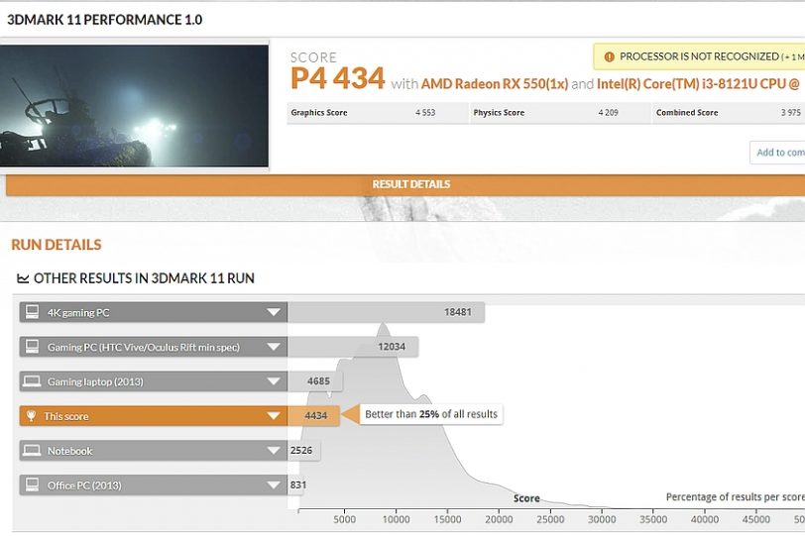Click the 25000 axis label on chart
The height and width of the screenshot is (536, 805).
point(550,519)
